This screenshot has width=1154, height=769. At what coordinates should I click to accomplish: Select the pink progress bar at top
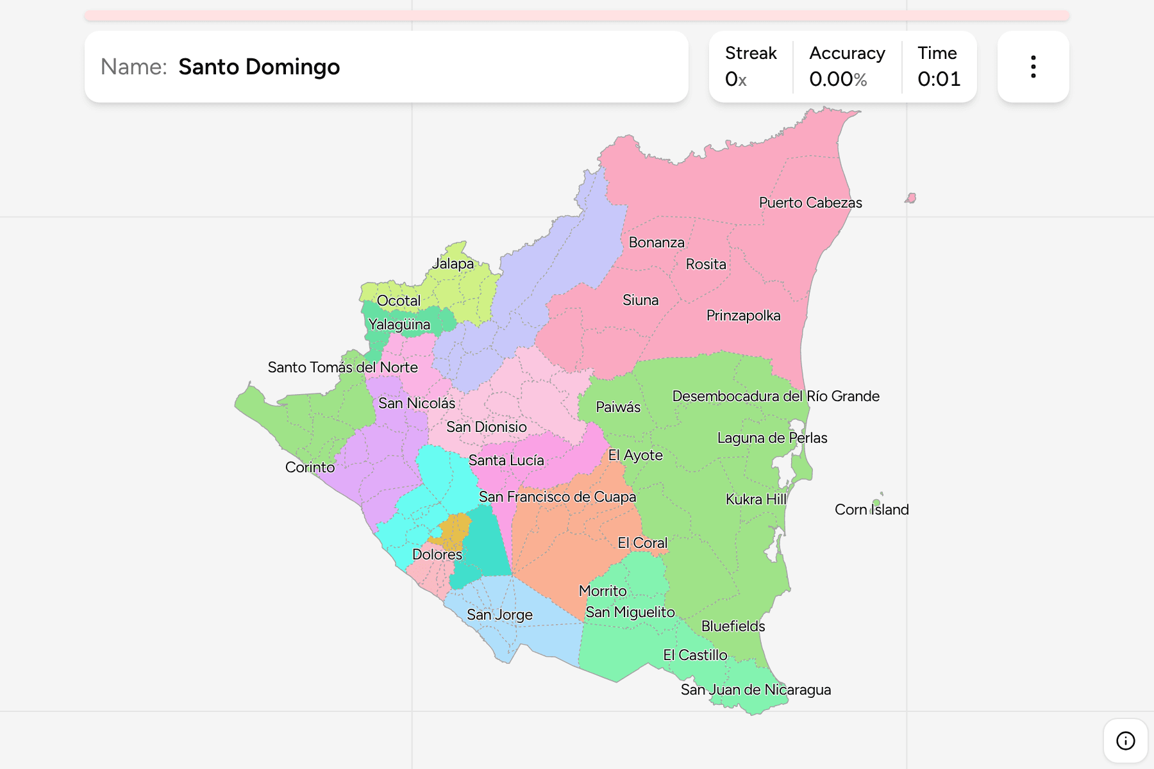576,15
